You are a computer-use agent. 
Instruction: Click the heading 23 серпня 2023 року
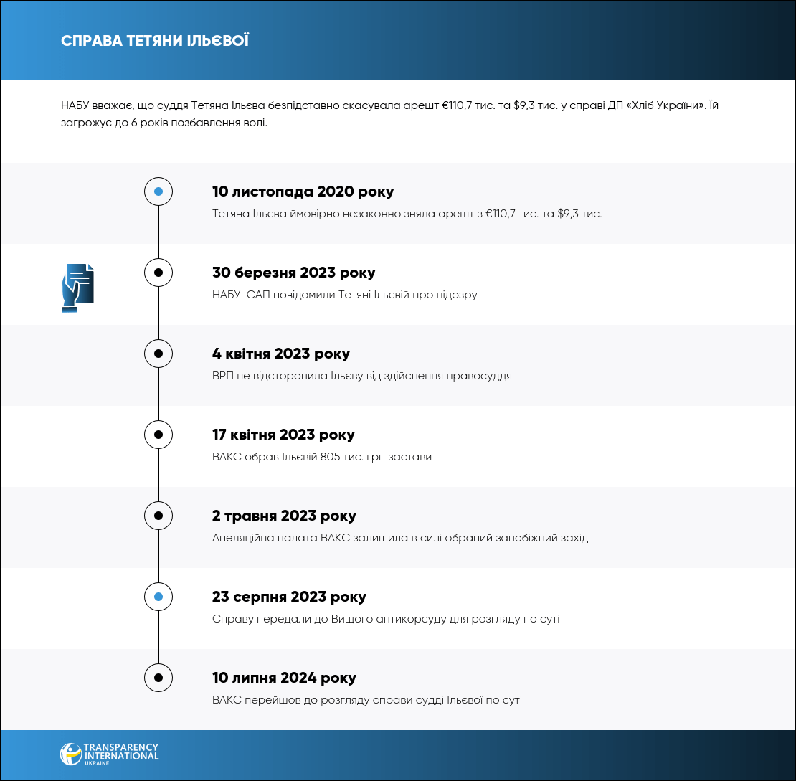click(289, 597)
